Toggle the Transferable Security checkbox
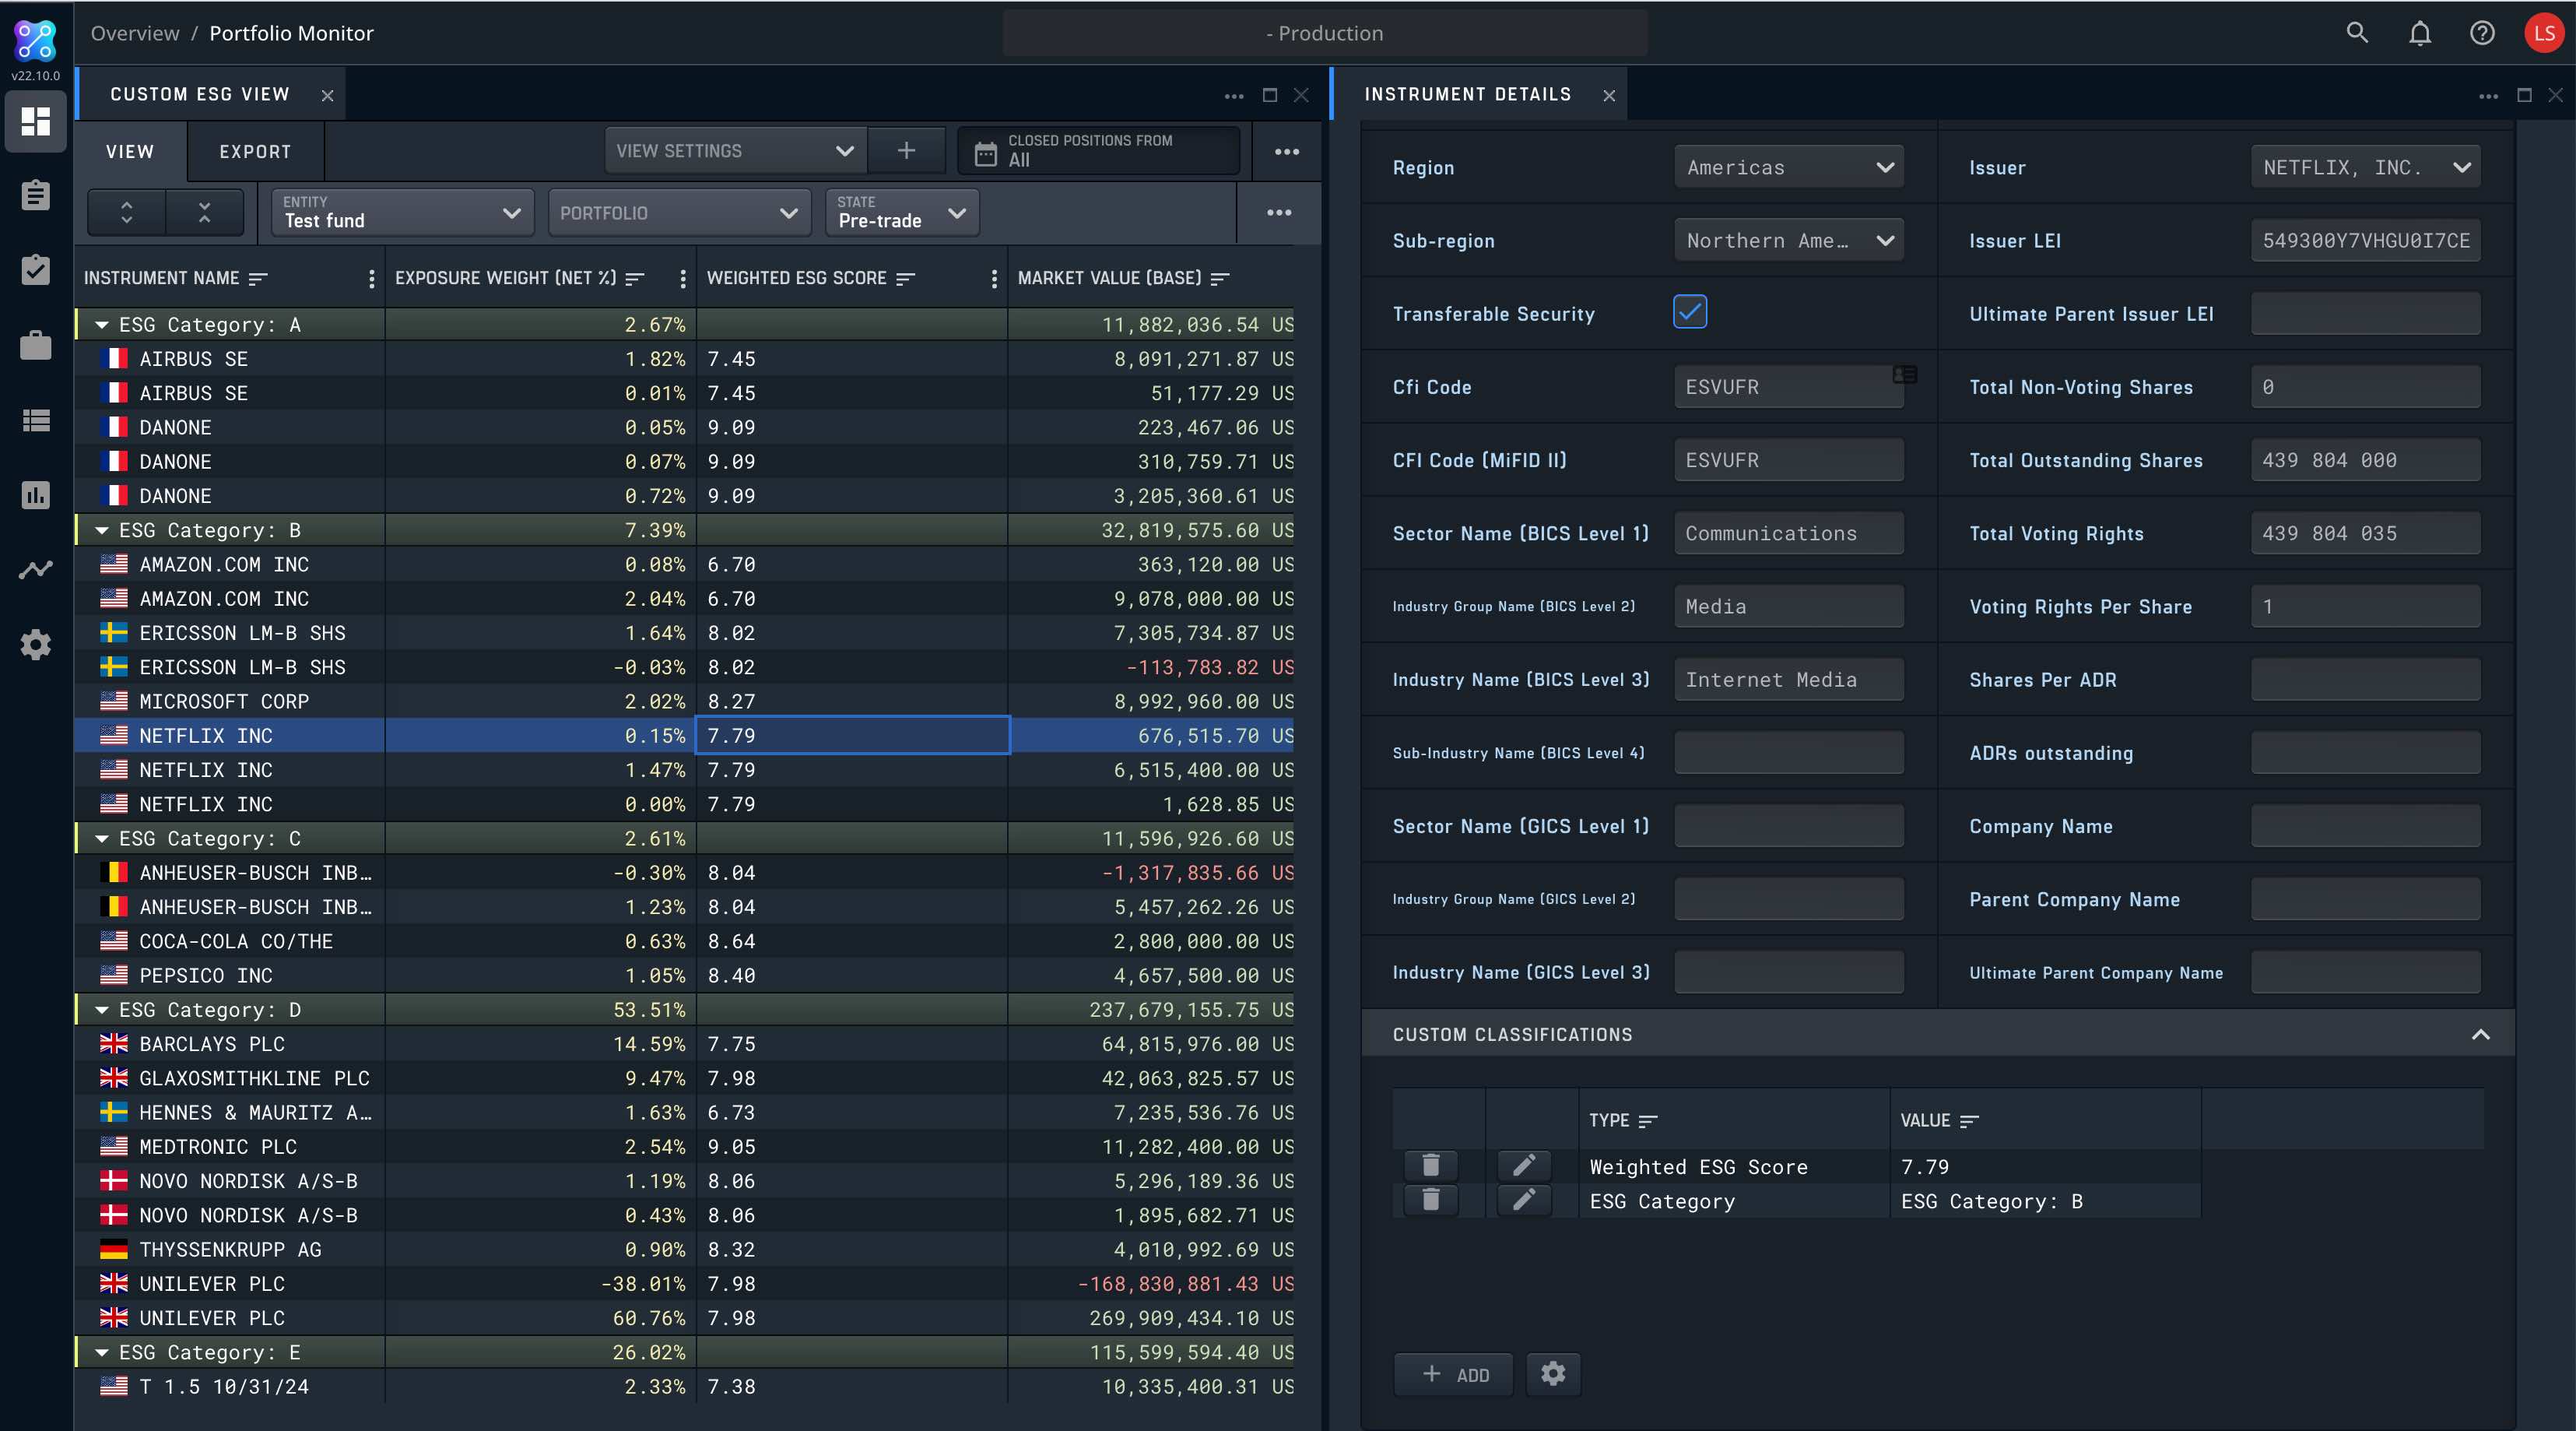The image size is (2576, 1431). pyautogui.click(x=1690, y=312)
